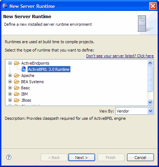The image size is (159, 167).
Task: Expand the Apache vendor node
Action: (10, 76)
